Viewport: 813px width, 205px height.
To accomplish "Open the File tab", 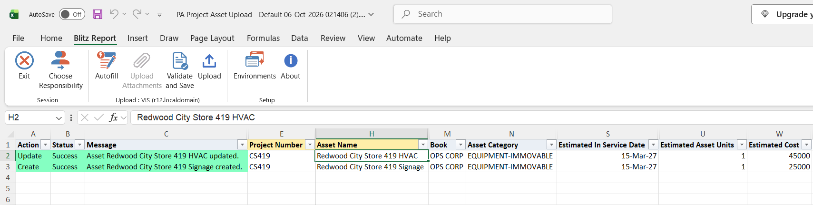I will 18,38.
